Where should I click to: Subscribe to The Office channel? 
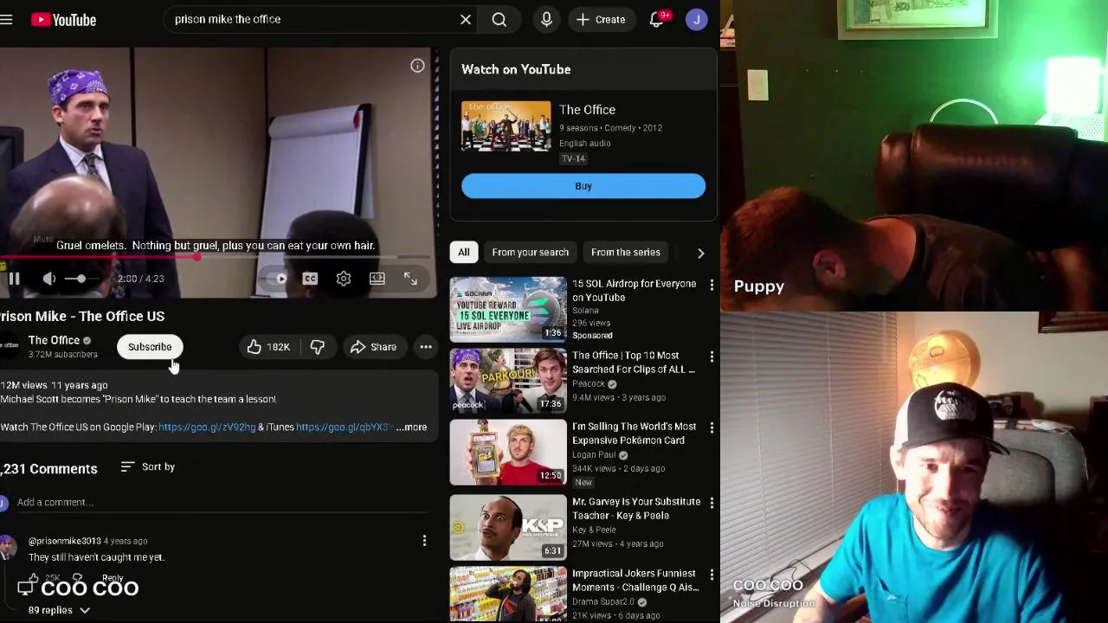point(150,347)
